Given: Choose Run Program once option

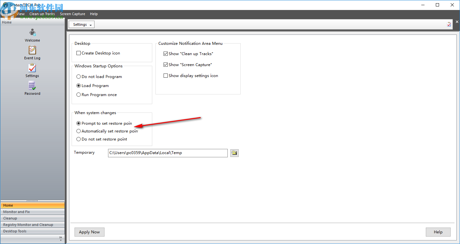Looking at the screenshot, I should click(x=78, y=95).
